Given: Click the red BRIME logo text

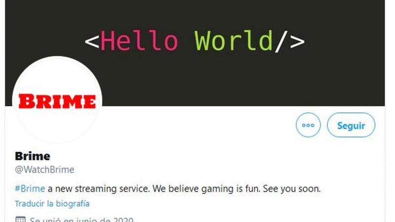Looking at the screenshot, I should 57,102.
